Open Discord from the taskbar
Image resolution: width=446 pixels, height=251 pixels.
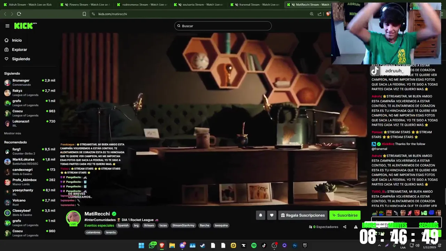pos(182,245)
